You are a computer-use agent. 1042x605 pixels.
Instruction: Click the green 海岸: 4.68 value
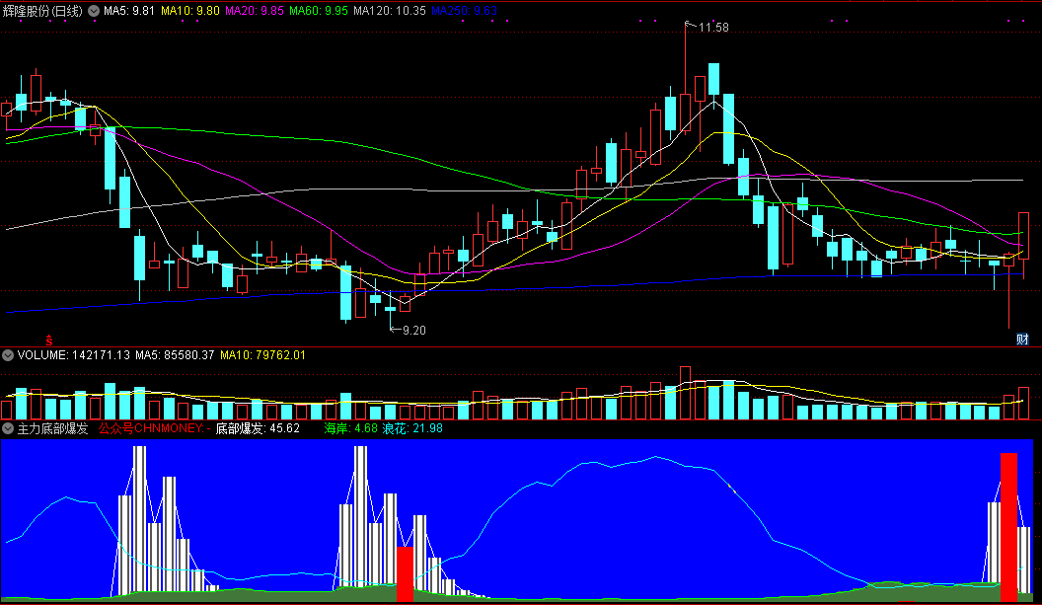point(351,428)
